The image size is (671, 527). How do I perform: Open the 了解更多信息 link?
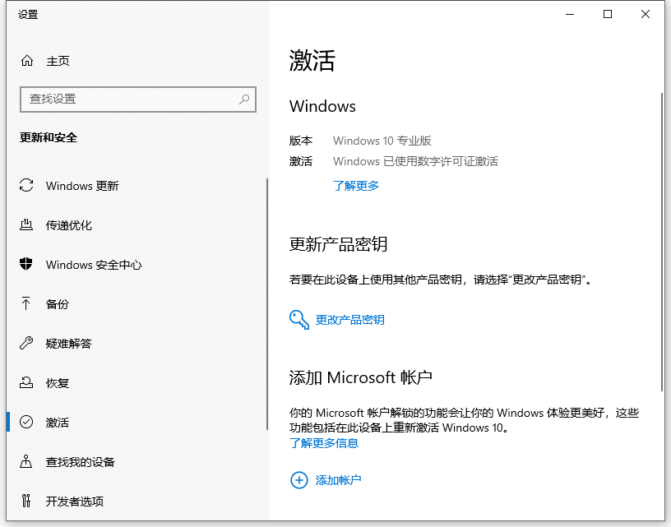324,443
